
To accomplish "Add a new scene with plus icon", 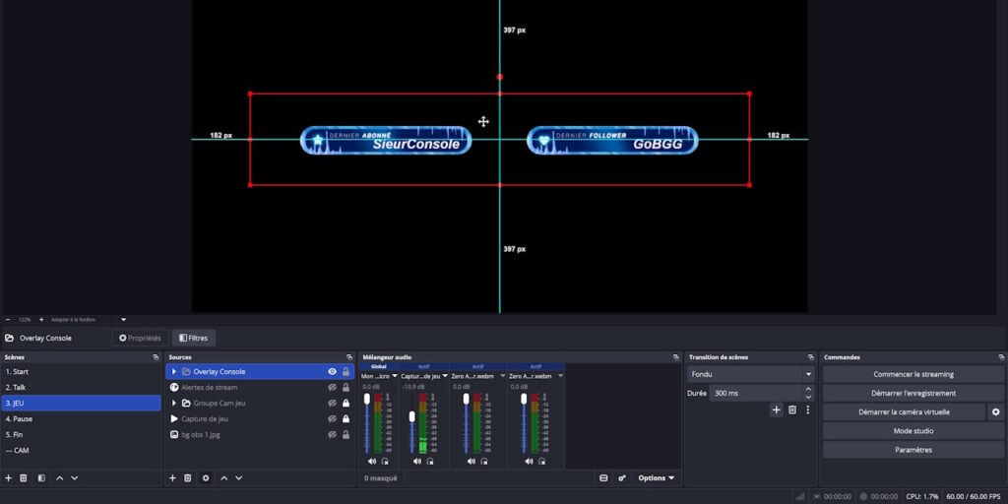I will (x=8, y=478).
